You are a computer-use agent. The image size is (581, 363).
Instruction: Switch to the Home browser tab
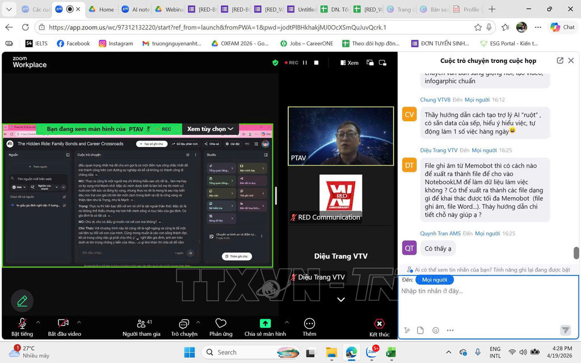click(102, 10)
